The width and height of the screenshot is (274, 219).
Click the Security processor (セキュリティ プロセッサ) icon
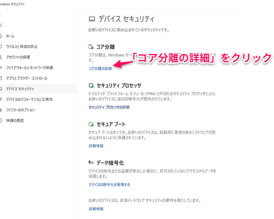[x=91, y=86]
